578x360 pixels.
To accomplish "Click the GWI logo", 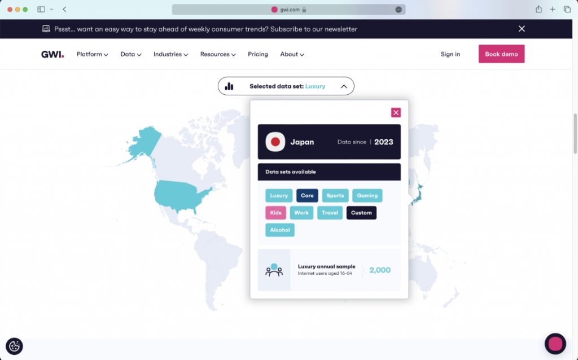I will [x=52, y=54].
